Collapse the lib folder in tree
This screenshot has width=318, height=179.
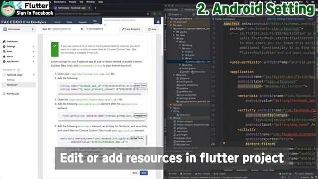pos(171,111)
